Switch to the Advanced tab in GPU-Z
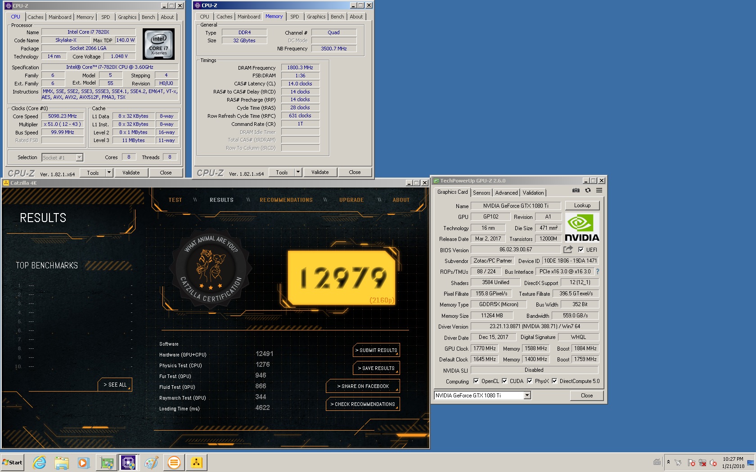Image resolution: width=756 pixels, height=472 pixels. click(506, 193)
